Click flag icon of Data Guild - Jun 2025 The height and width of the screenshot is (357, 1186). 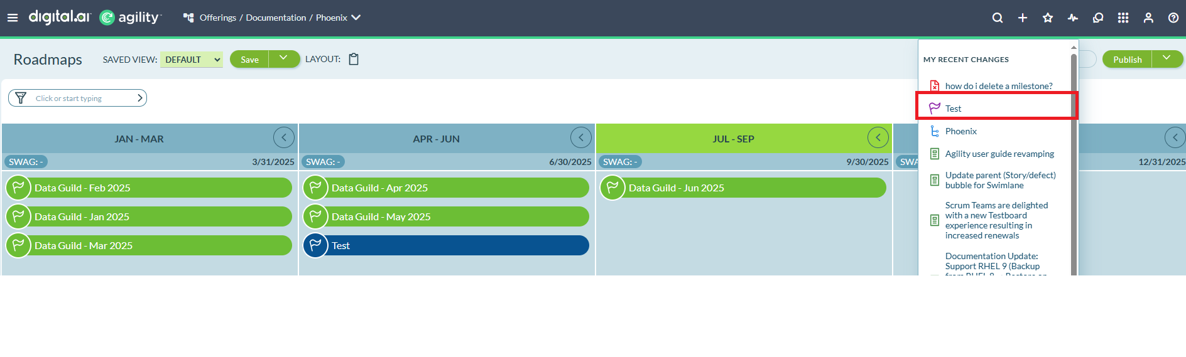pos(612,187)
